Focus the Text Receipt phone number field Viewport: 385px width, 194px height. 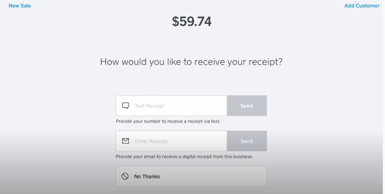click(179, 106)
